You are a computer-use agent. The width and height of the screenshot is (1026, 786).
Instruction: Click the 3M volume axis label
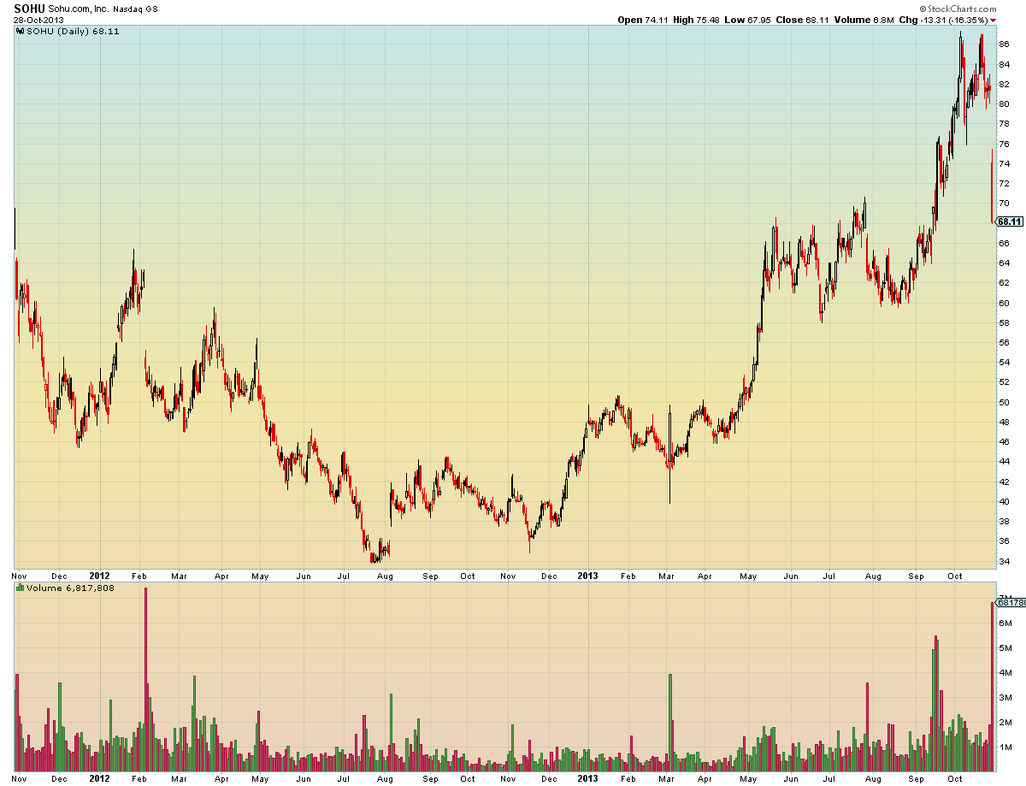point(1005,697)
